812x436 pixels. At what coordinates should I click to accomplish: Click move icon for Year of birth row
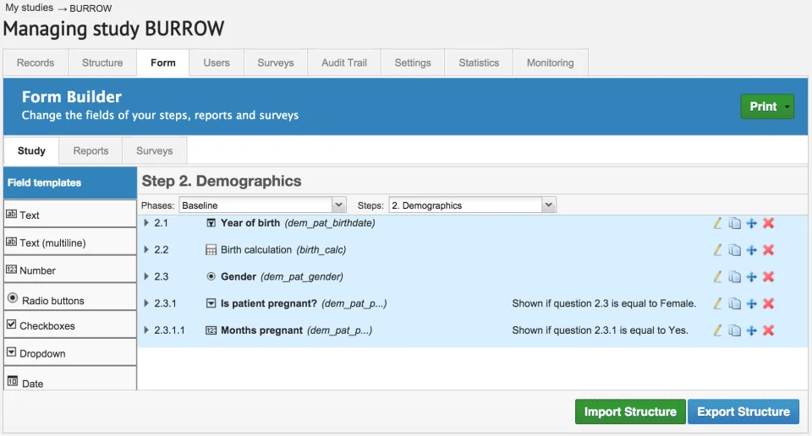751,223
